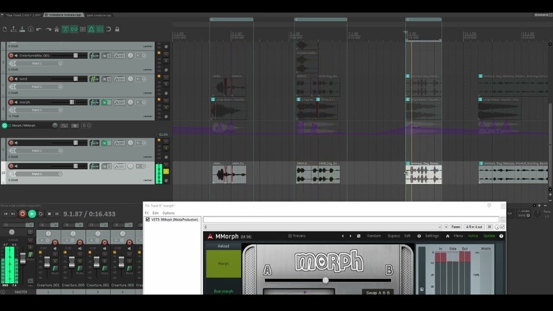
Task: Move the A to B morph slider handle
Action: (325, 280)
